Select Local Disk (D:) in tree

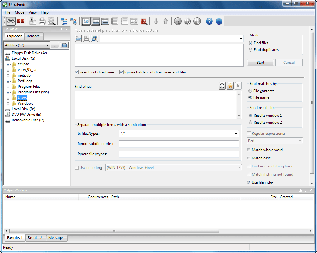23,109
